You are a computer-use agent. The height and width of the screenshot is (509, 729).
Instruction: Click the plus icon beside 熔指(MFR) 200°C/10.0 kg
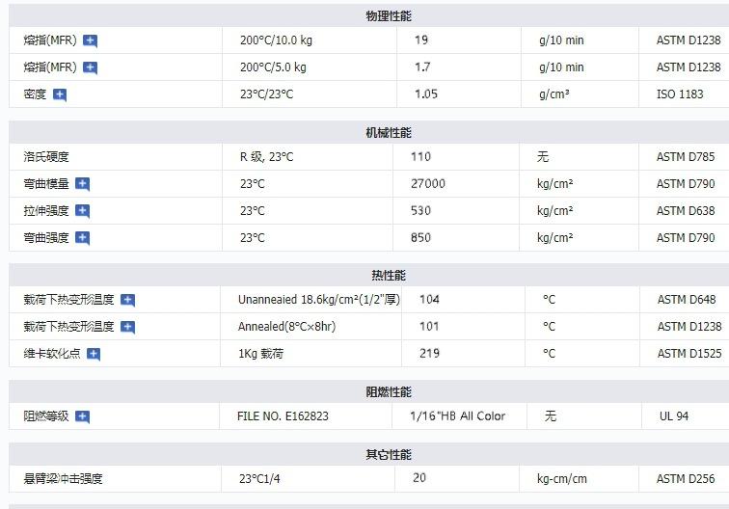[x=91, y=40]
